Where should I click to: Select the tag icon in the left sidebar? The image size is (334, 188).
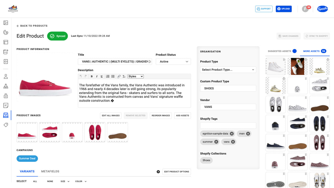coord(6,125)
